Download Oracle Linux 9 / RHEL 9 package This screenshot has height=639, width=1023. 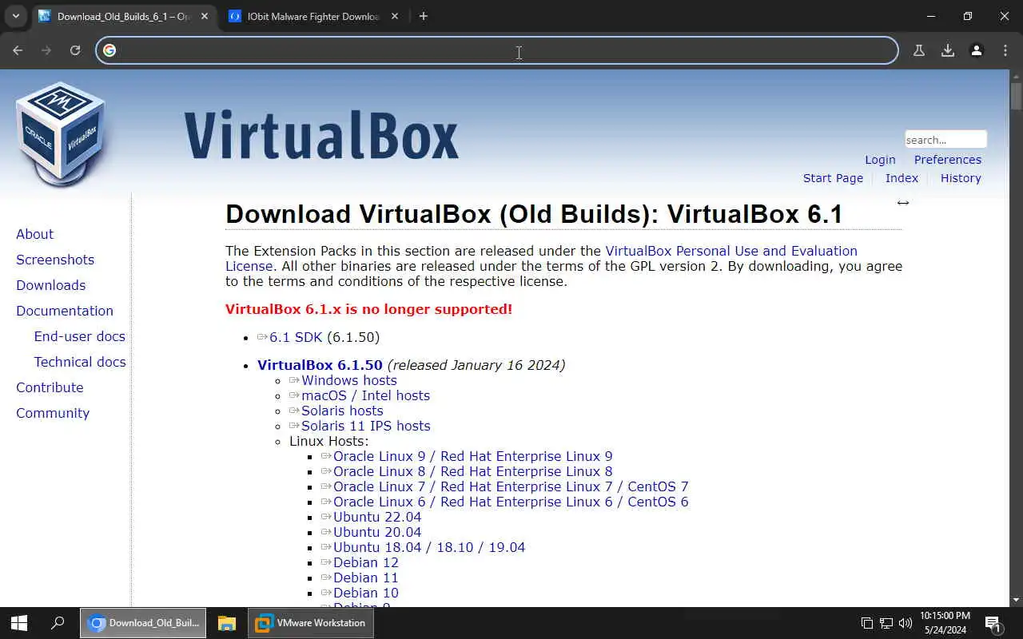(x=473, y=456)
